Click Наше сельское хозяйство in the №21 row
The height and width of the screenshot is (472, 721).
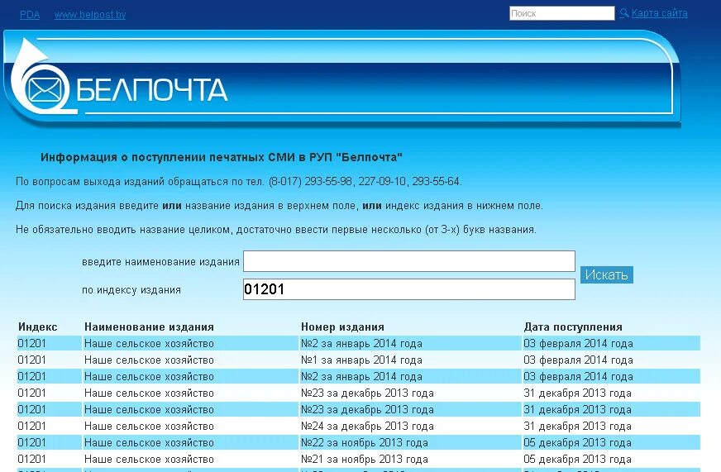pyautogui.click(x=149, y=459)
